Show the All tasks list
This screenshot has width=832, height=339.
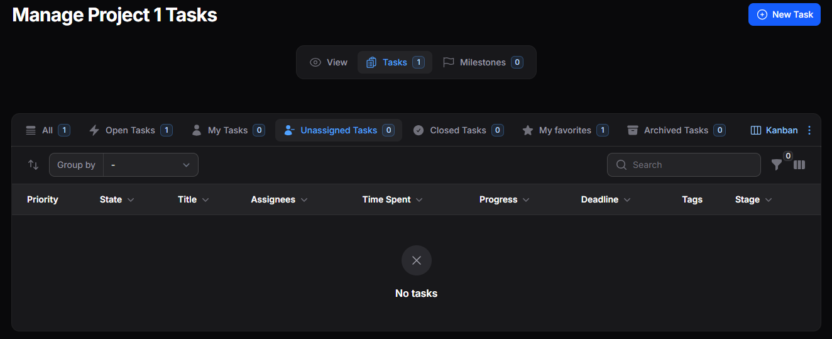(47, 130)
